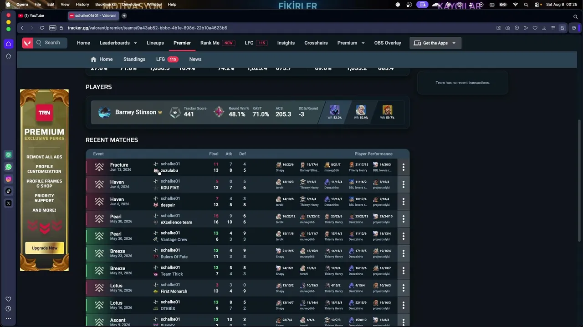
Task: Open Easy Setup sliders icon
Action: click(553, 28)
